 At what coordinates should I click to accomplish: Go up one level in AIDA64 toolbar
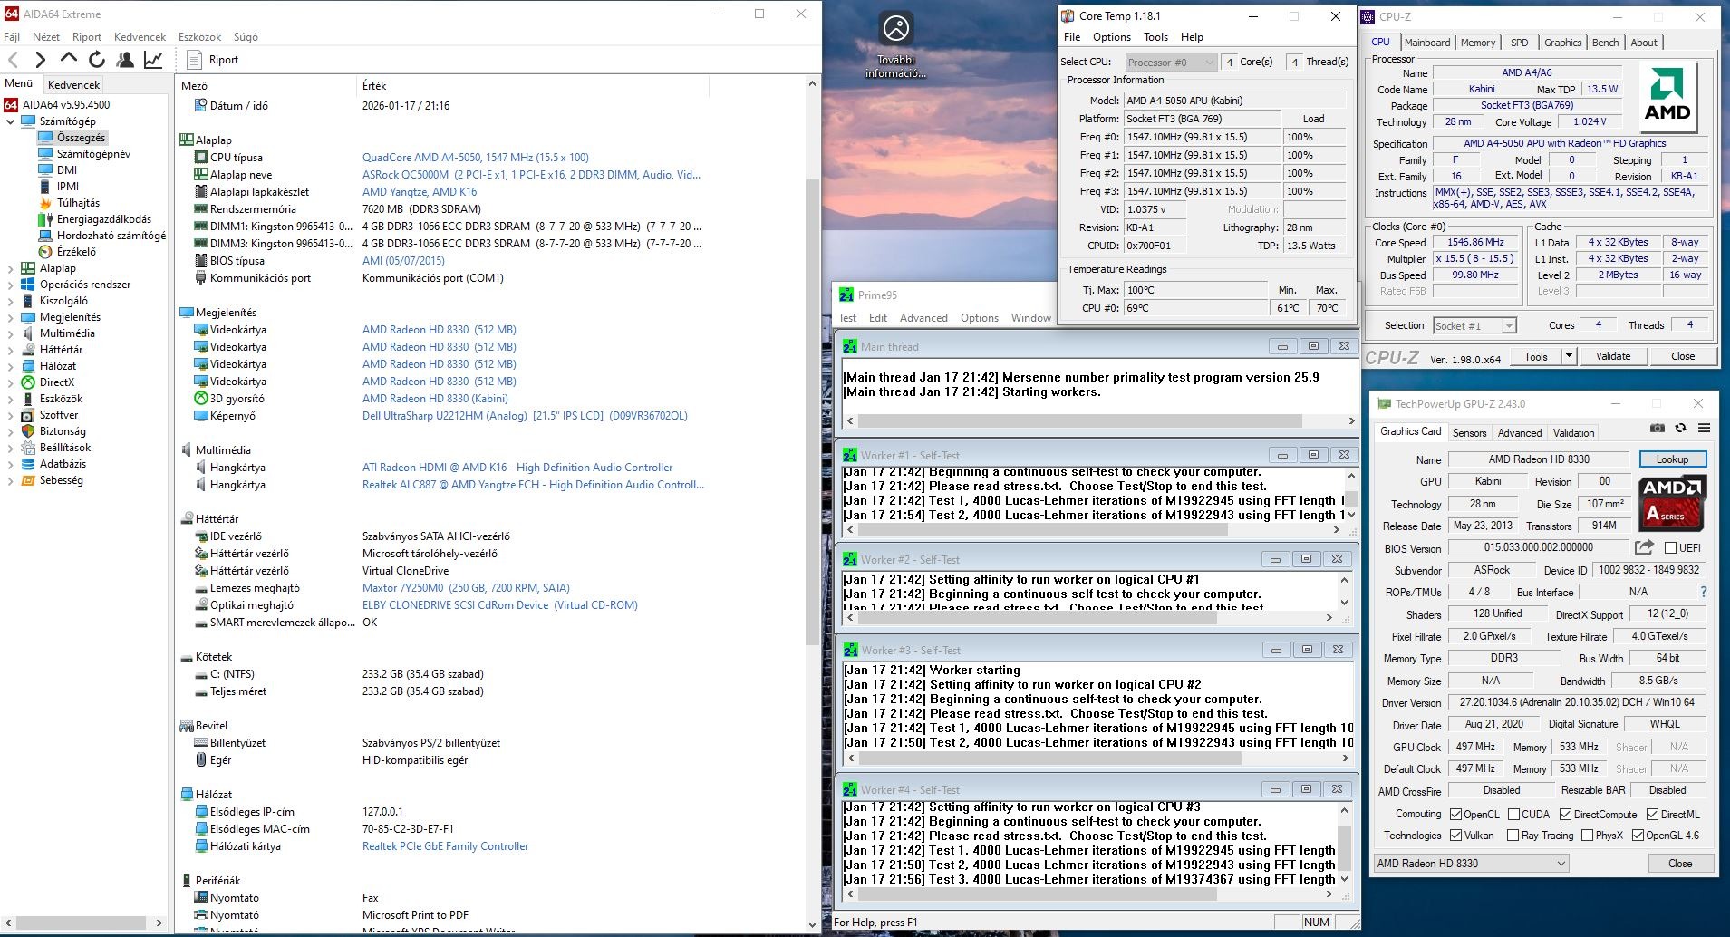point(68,60)
